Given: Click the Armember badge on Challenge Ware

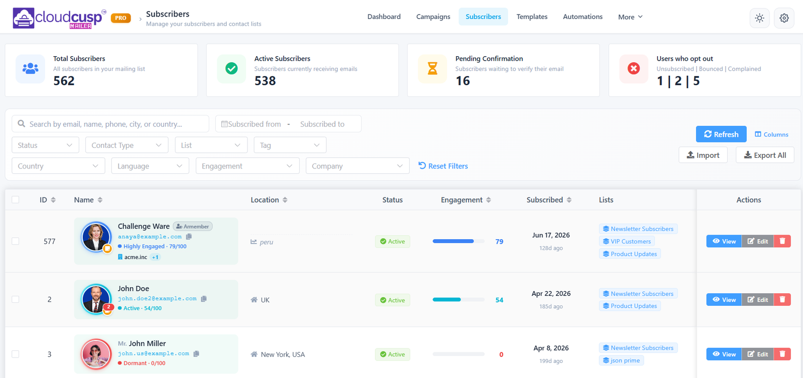Looking at the screenshot, I should tap(193, 226).
